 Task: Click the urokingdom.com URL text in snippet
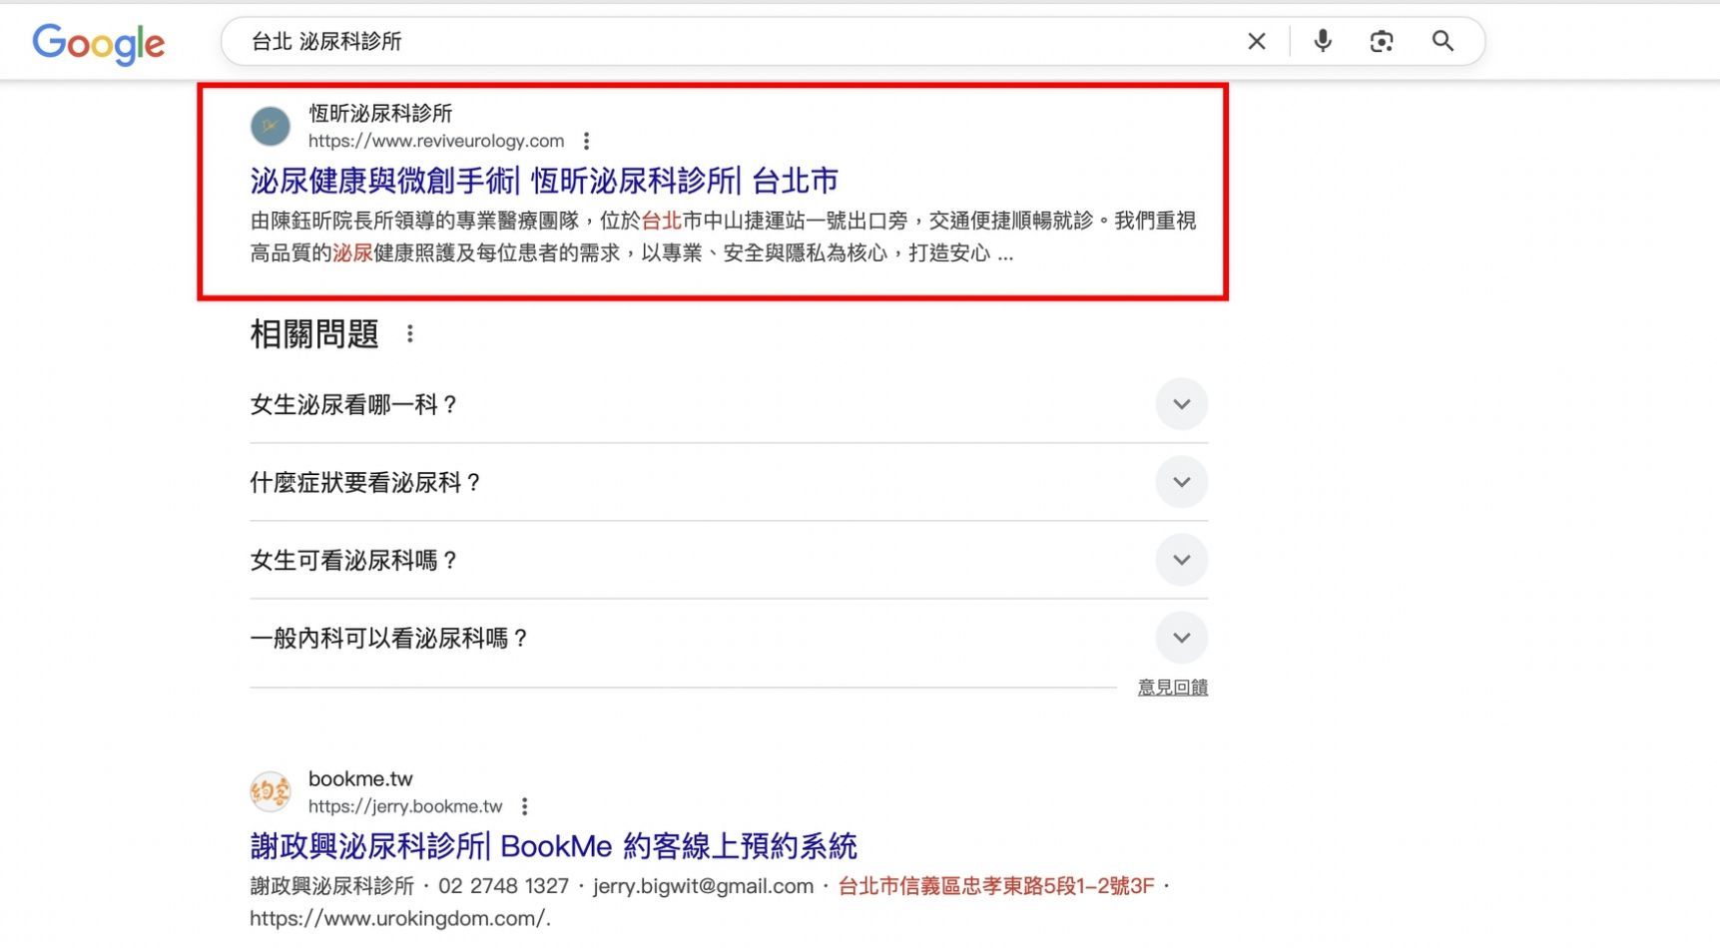400,919
